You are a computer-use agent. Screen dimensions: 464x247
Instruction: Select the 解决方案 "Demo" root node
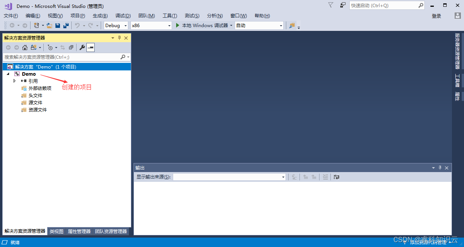67,67
